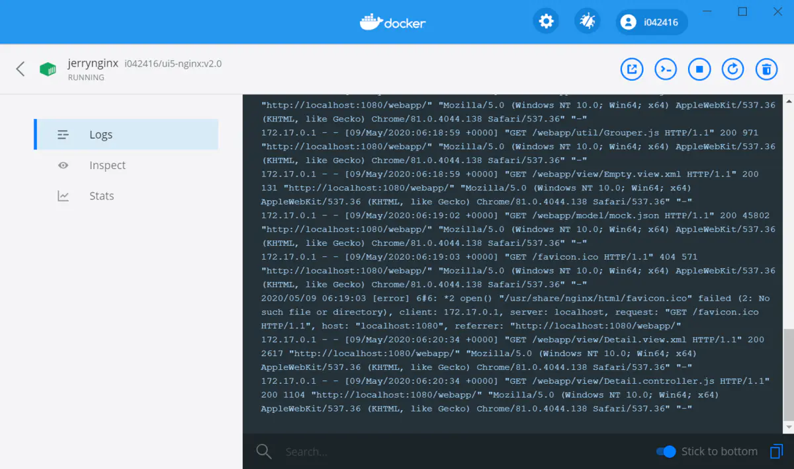The height and width of the screenshot is (469, 794).
Task: Go back using the arrow button
Action: (x=20, y=69)
